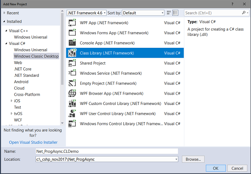Screen dimensions: 251x174
Task: Click the Class Library template icon
Action: coord(72,53)
